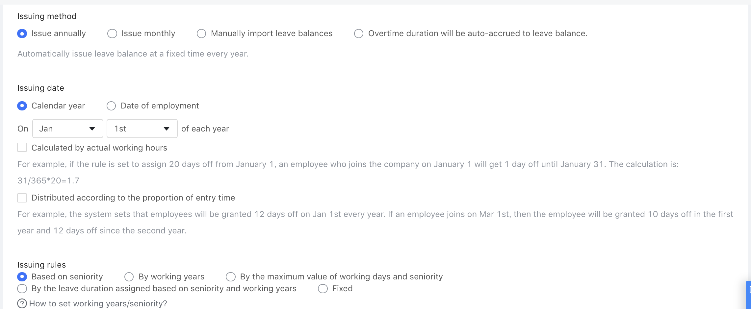The height and width of the screenshot is (309, 751).
Task: Expand the 1st day dropdown
Action: 142,129
